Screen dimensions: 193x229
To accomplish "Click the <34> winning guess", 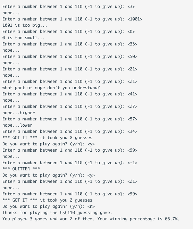I will 132,132.
